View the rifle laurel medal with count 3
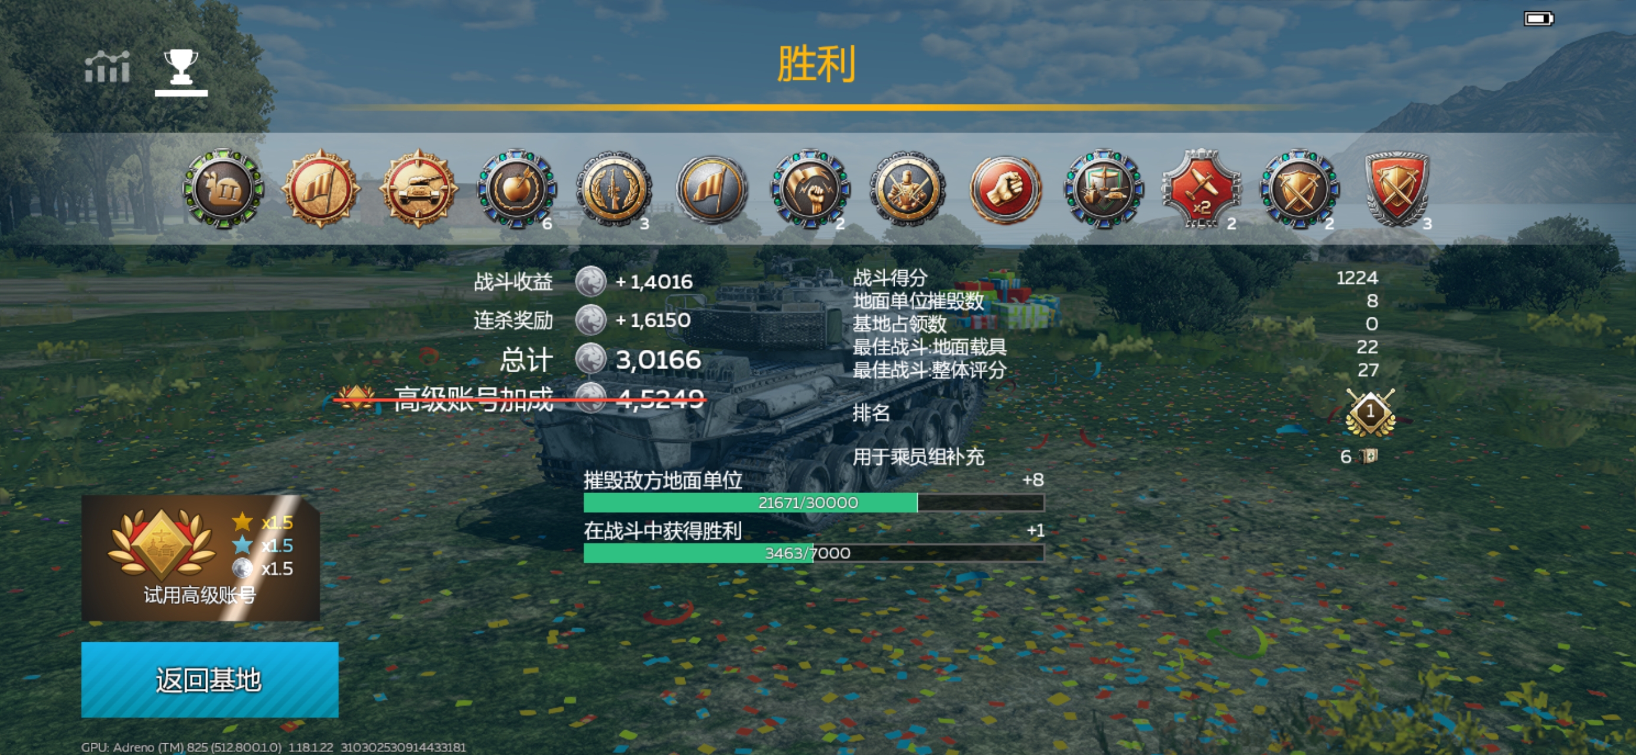Image resolution: width=1636 pixels, height=755 pixels. (x=614, y=189)
